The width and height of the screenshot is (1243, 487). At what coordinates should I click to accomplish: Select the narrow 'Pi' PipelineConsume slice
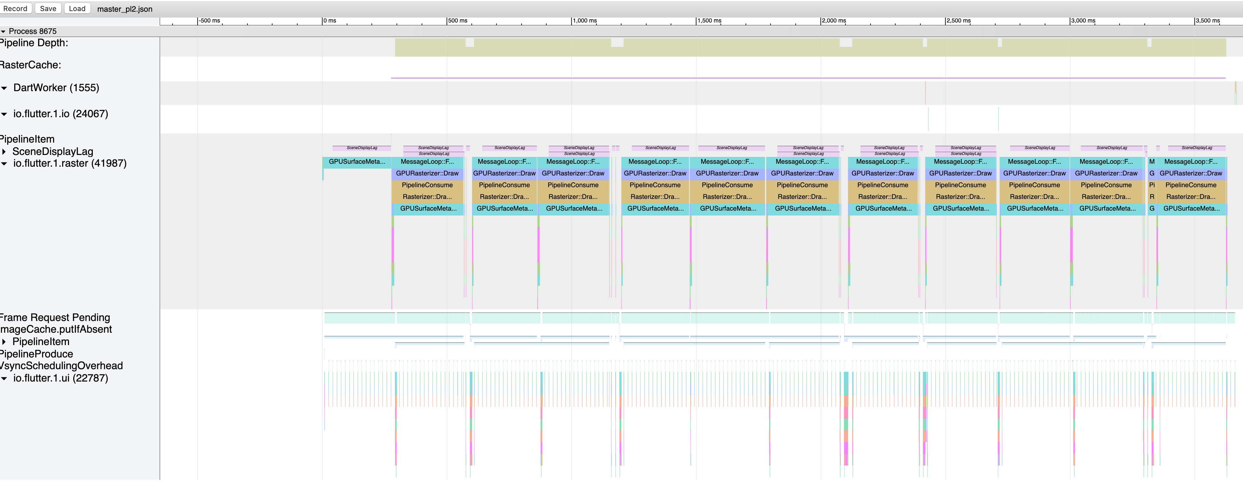click(x=1152, y=185)
